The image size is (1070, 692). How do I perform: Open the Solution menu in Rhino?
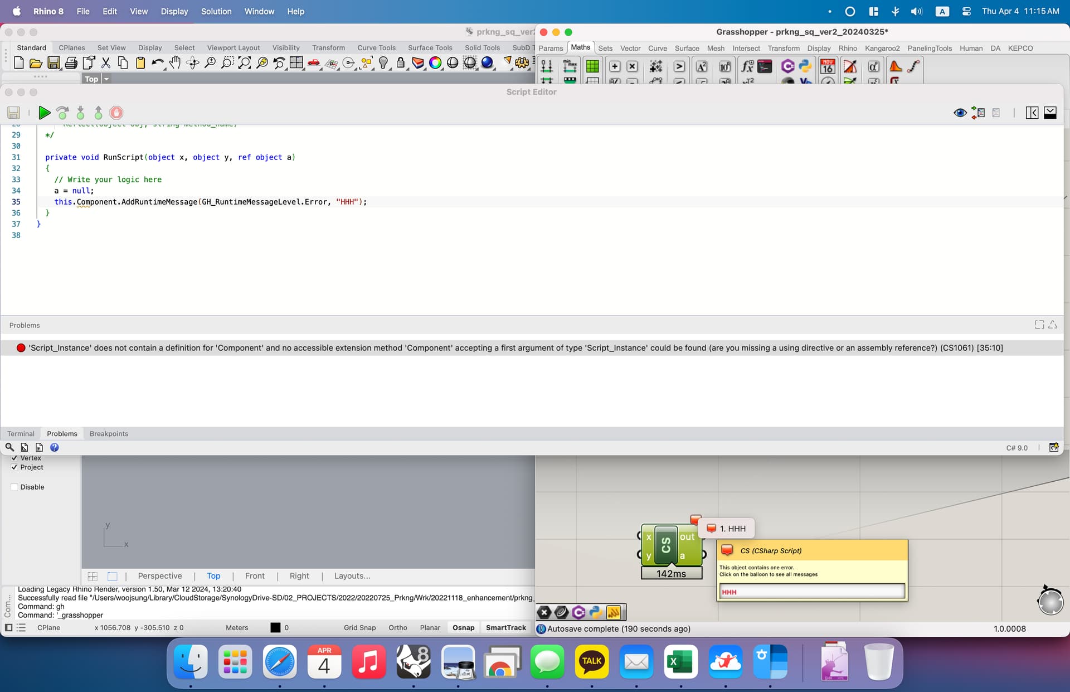point(216,11)
